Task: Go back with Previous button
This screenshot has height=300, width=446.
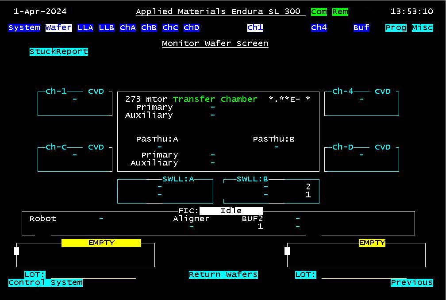Action: [x=412, y=282]
